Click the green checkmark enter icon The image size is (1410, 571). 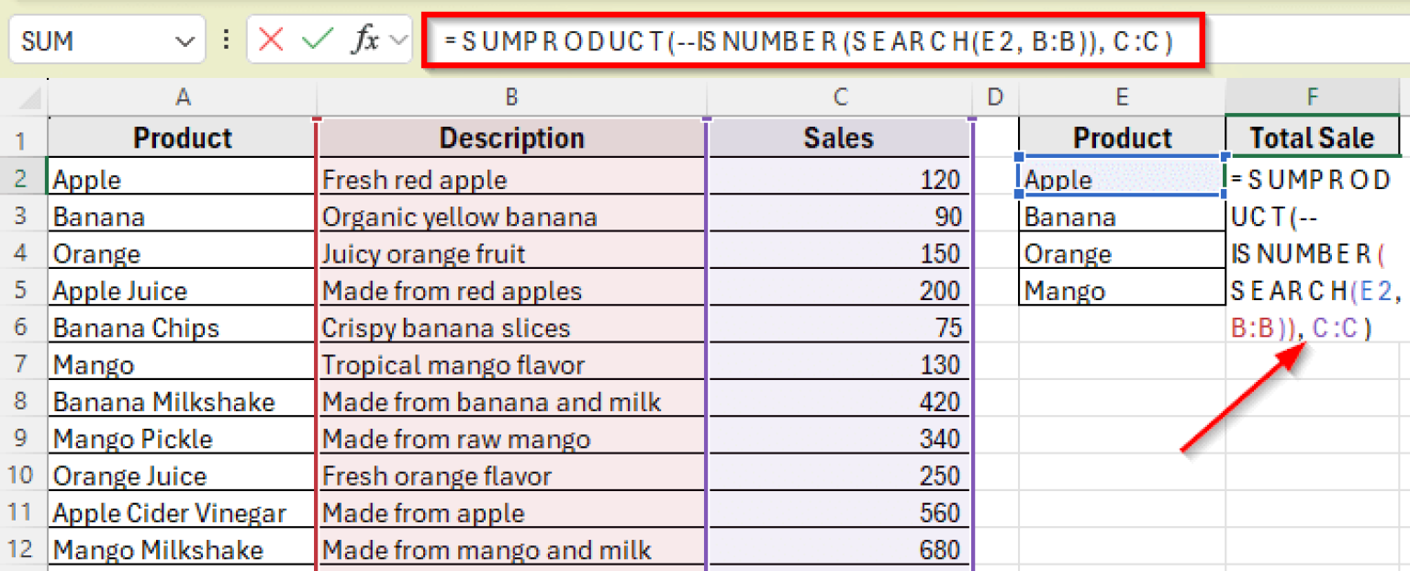tap(317, 39)
